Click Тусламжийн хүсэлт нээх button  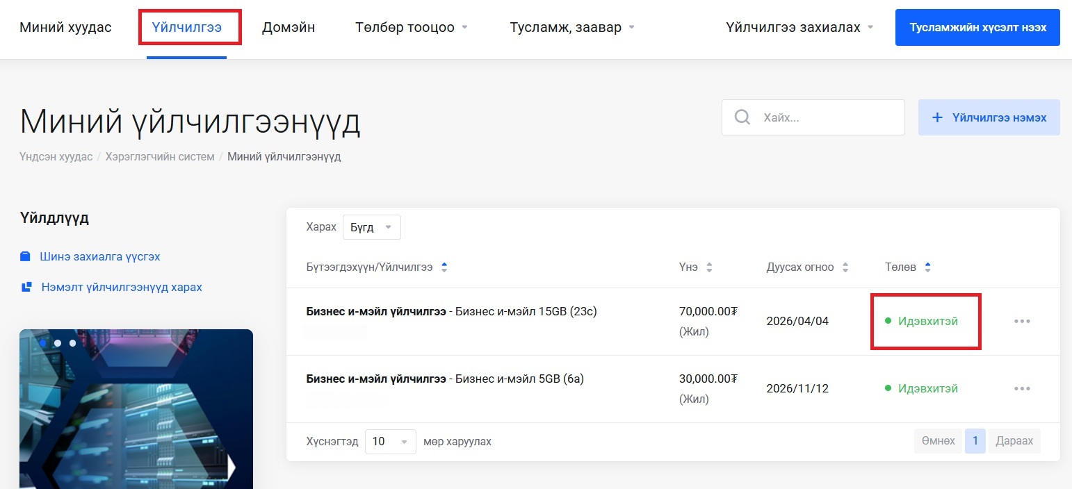click(977, 28)
